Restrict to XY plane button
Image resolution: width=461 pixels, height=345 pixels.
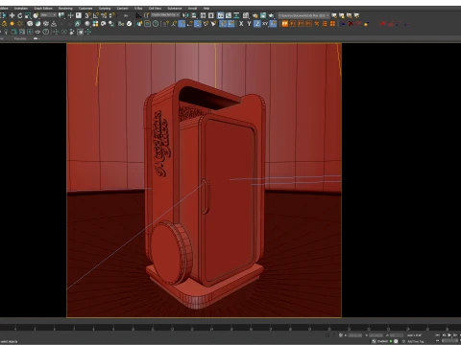[x=265, y=24]
